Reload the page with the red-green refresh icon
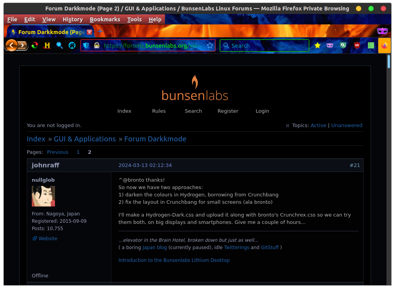The width and height of the screenshot is (395, 289). 35,45
